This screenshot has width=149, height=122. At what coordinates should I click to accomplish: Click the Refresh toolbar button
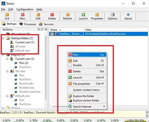(x=68, y=16)
